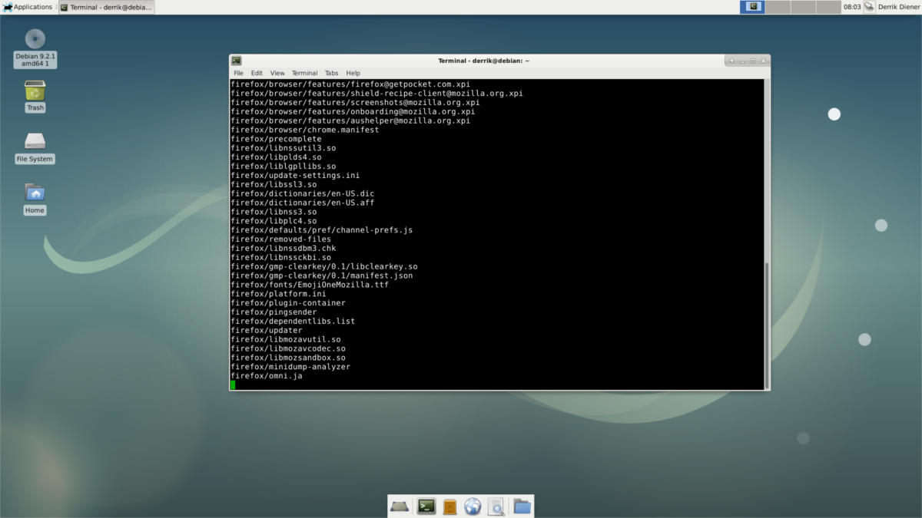Click the Application Finder magnifier icon
This screenshot has height=518, width=922.
point(496,506)
